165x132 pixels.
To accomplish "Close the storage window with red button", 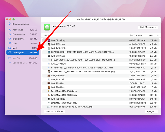I will 7,19.
